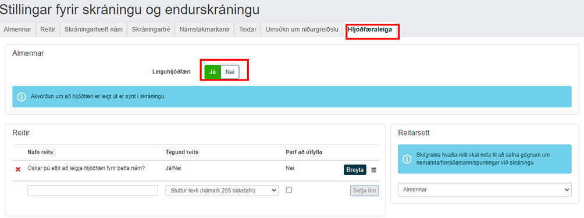Expand the Almennar Reitarsett dropdown
584x218 pixels.
485,190
